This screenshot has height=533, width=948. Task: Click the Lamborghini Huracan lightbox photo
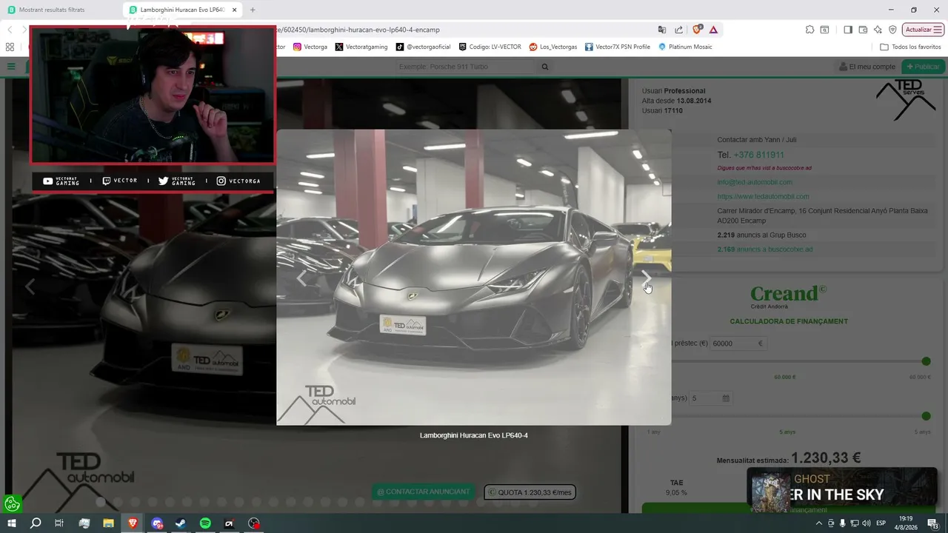[474, 277]
